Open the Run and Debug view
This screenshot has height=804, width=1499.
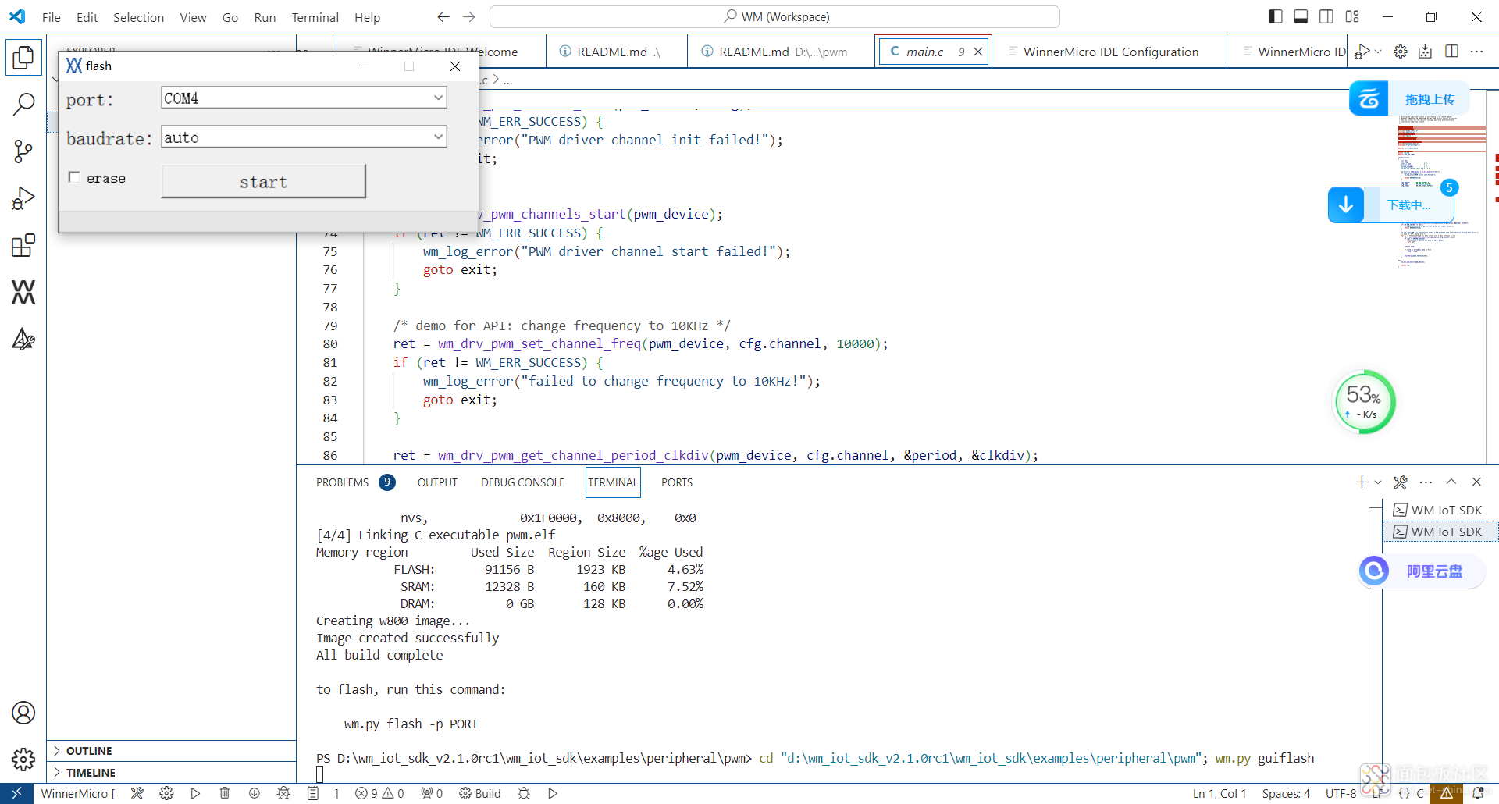coord(23,198)
